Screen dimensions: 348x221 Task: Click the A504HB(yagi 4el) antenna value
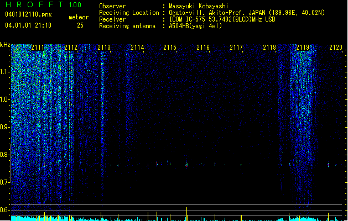[195, 26]
